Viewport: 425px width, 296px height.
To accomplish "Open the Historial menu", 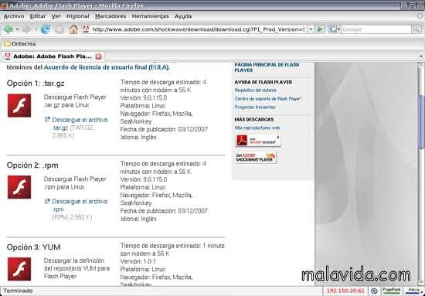I will coord(78,16).
